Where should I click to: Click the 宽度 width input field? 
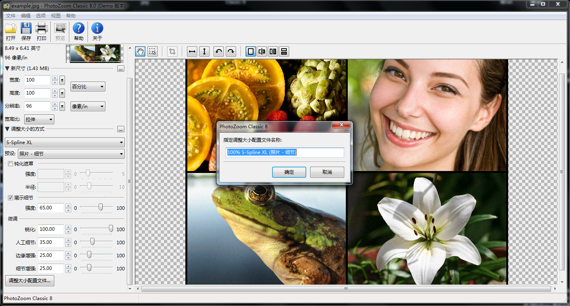pos(38,80)
